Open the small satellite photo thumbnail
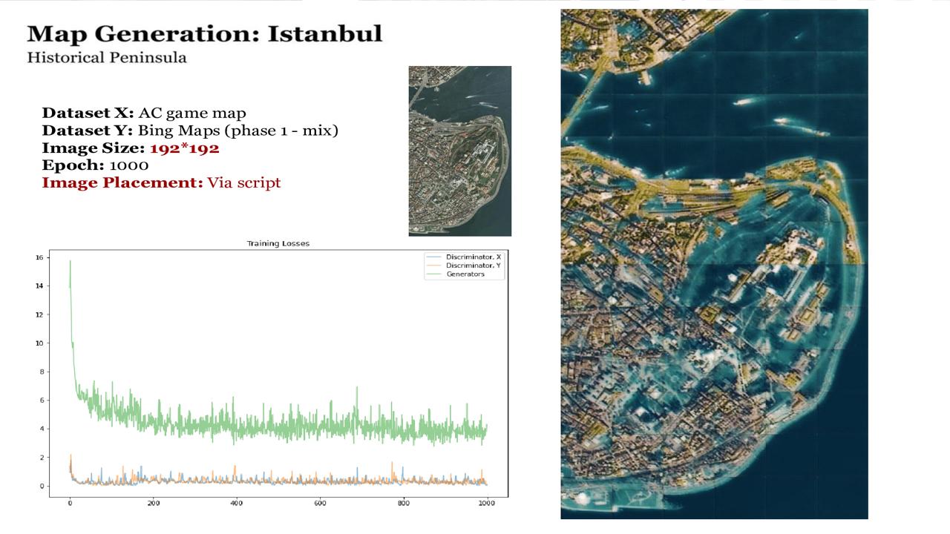The height and width of the screenshot is (534, 950). (459, 151)
